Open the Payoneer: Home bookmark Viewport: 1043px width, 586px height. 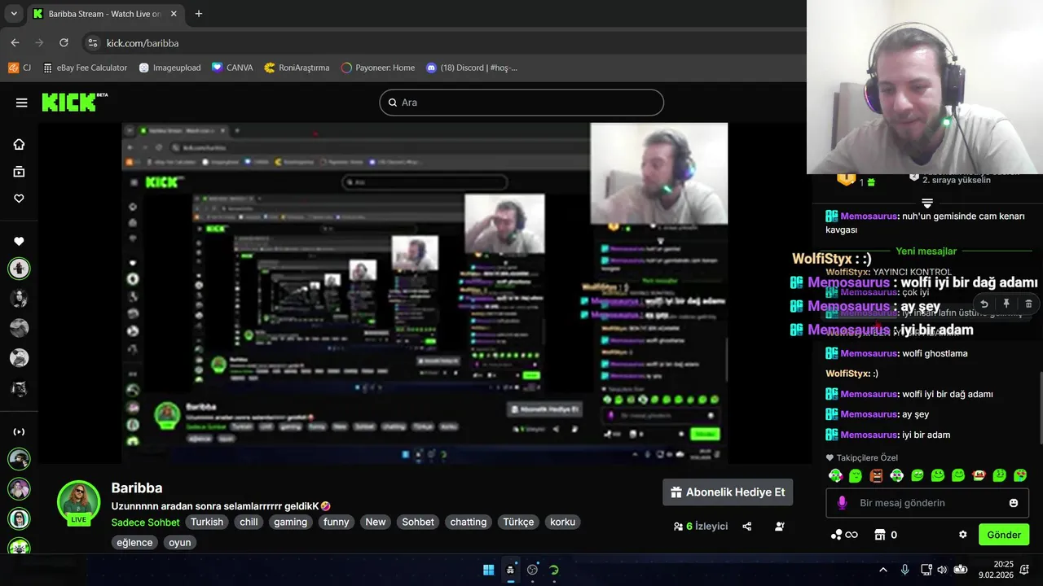point(378,68)
